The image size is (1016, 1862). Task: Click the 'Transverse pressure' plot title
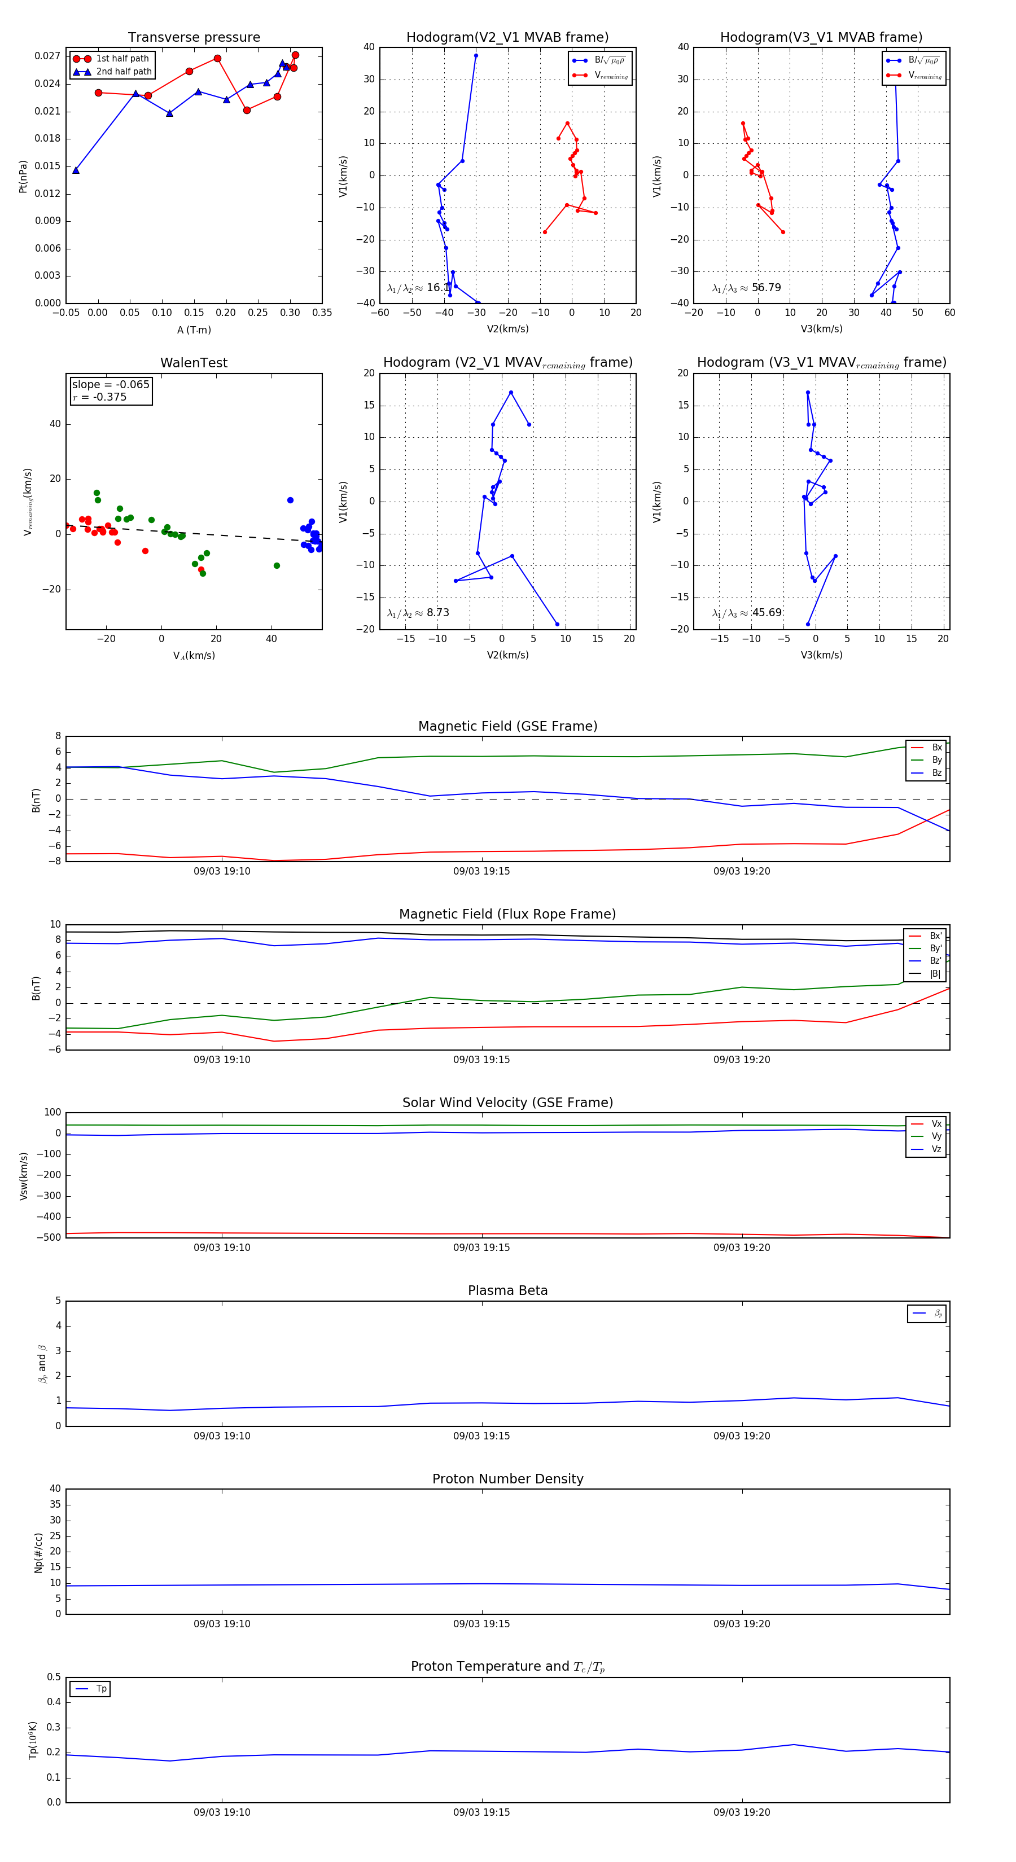click(194, 37)
